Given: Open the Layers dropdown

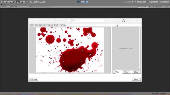Looking at the screenshot, I should [153, 2].
